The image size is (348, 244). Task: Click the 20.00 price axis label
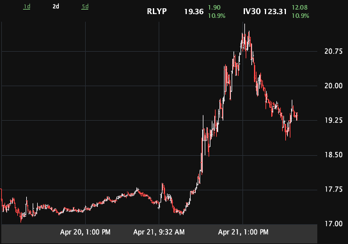[x=333, y=86]
